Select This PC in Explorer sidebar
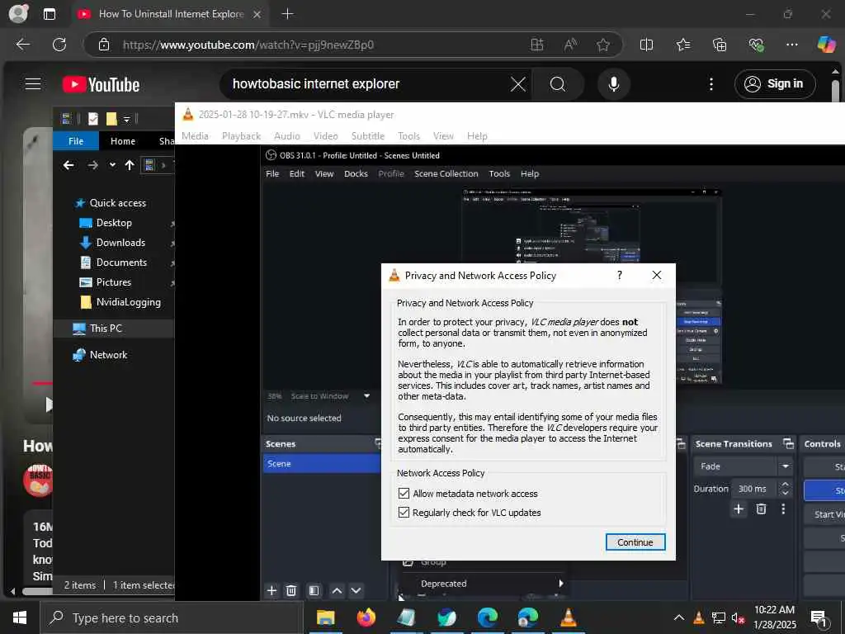Image resolution: width=845 pixels, height=634 pixels. (106, 329)
